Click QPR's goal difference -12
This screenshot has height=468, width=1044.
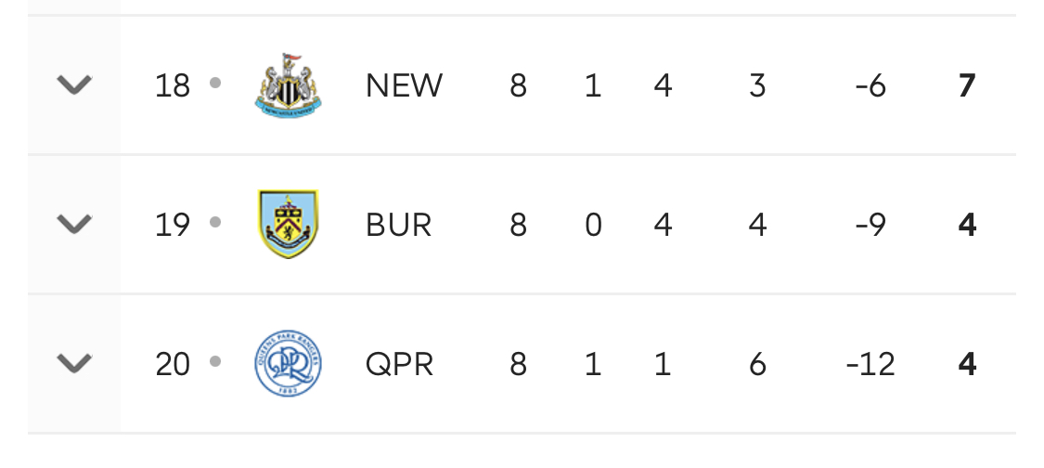pyautogui.click(x=870, y=365)
